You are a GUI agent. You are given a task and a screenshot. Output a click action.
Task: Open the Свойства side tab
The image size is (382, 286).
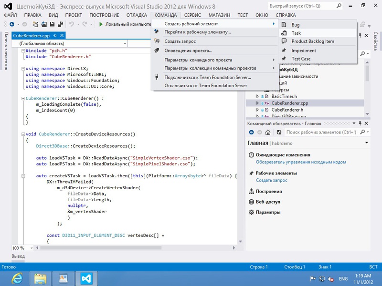(375, 41)
